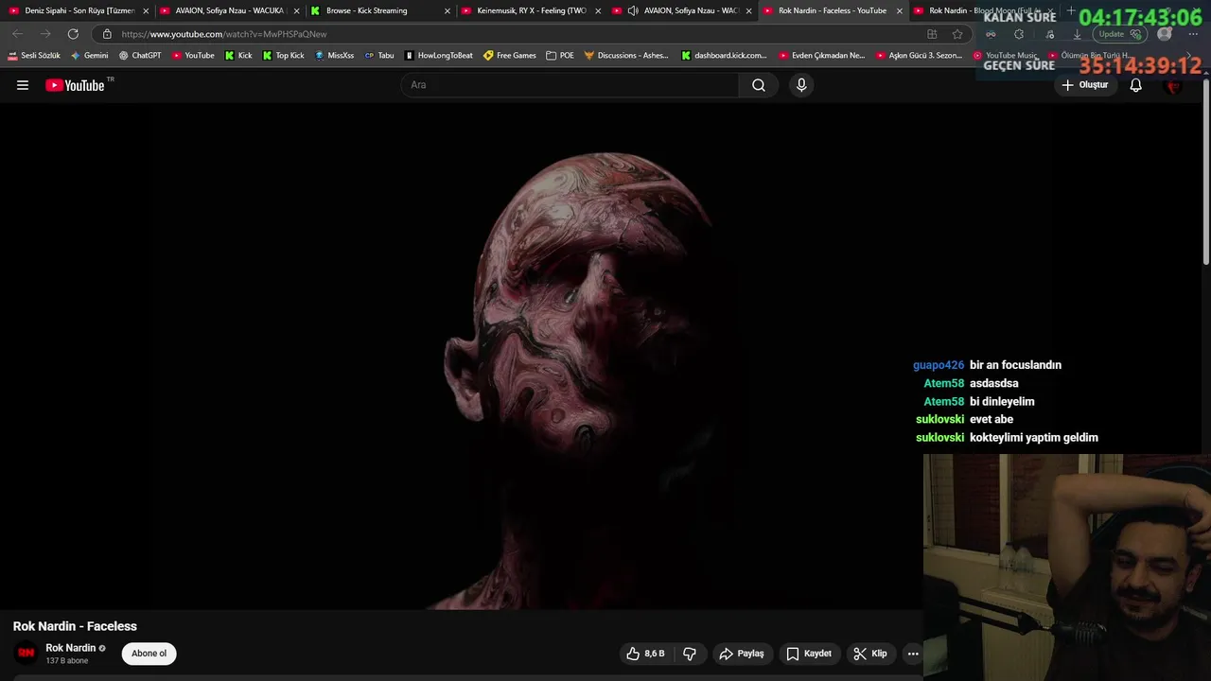Close the Rok Nardin - Faceless tab
This screenshot has width=1211, height=681.
click(x=900, y=11)
